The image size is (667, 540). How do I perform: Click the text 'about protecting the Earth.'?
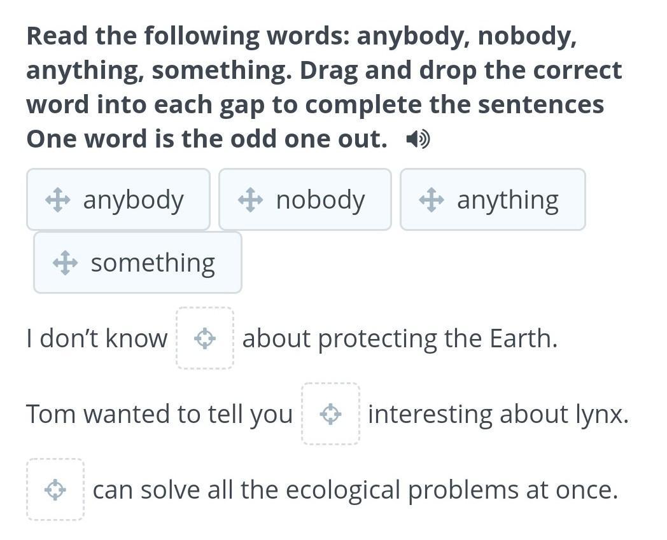coord(400,338)
